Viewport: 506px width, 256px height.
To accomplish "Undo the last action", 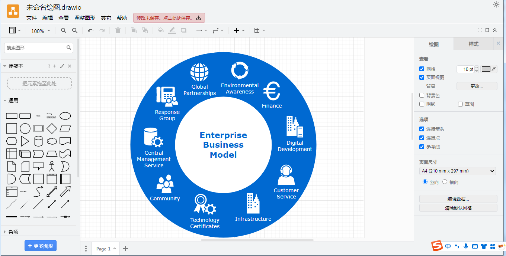I will pyautogui.click(x=90, y=31).
